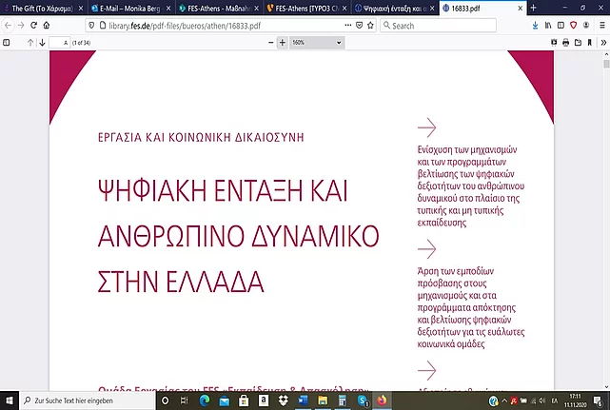
Task: Click tracking protection shield in address bar
Action: 91,26
